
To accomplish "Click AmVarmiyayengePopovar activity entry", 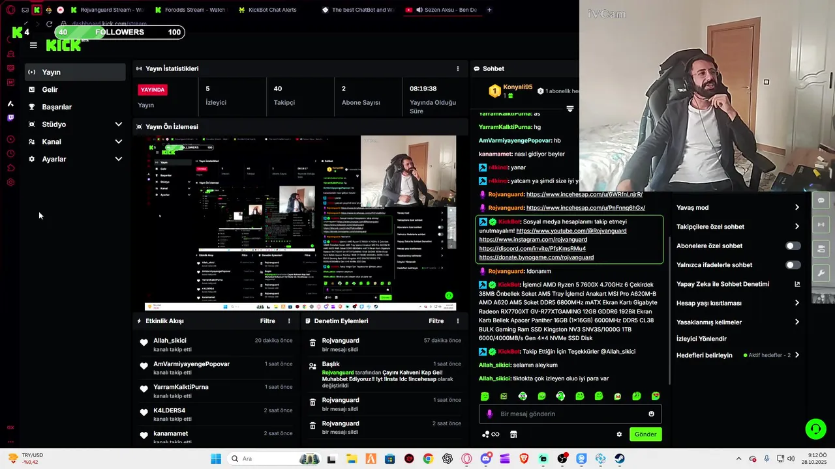I will tap(217, 368).
